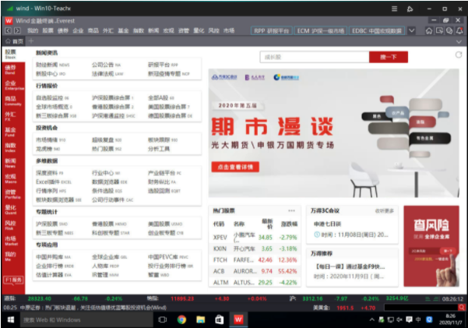This screenshot has width=468, height=328.
Task: Open Chrome from the Windows taskbar
Action: tap(181, 319)
